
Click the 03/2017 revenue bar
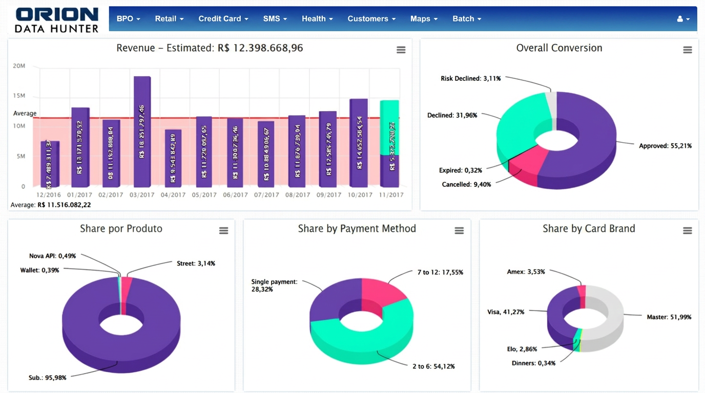[x=142, y=132]
